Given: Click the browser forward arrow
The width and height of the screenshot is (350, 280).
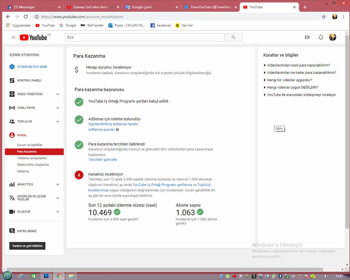Looking at the screenshot, I should point(17,17).
